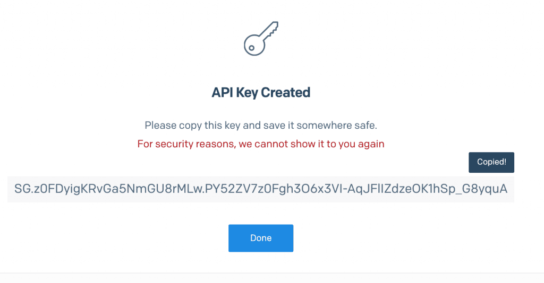544x283 pixels.
Task: Click the gray padding left of the key text
Action: coord(11,189)
